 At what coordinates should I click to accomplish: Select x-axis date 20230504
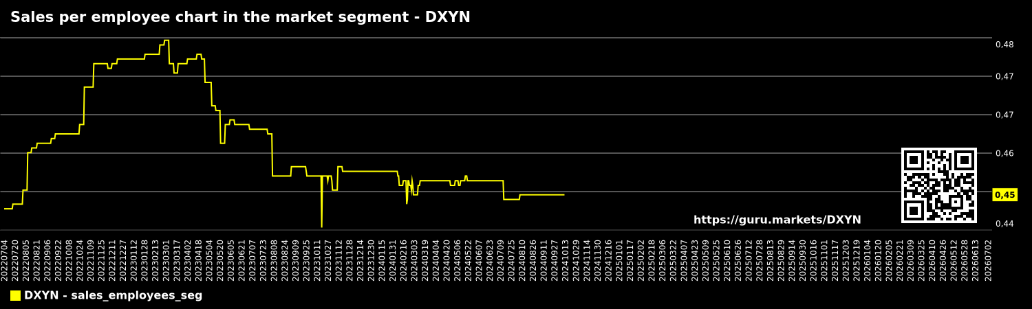tap(209, 260)
